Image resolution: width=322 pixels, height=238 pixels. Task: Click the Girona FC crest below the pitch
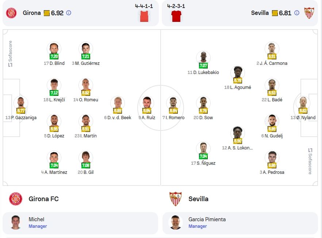click(x=16, y=199)
